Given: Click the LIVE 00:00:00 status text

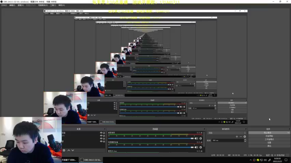Looking at the screenshot, I should 218,155.
